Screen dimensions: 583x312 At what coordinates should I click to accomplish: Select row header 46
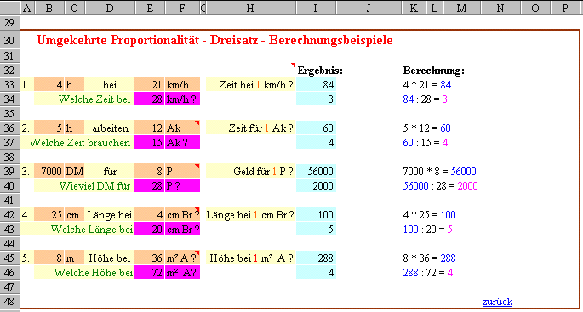(9, 273)
